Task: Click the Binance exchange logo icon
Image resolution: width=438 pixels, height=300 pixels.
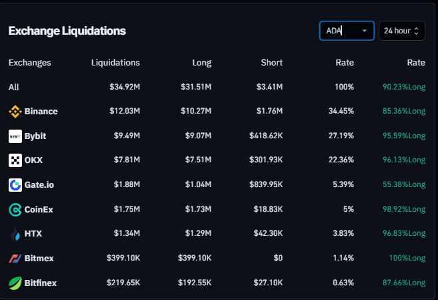Action: (x=15, y=112)
